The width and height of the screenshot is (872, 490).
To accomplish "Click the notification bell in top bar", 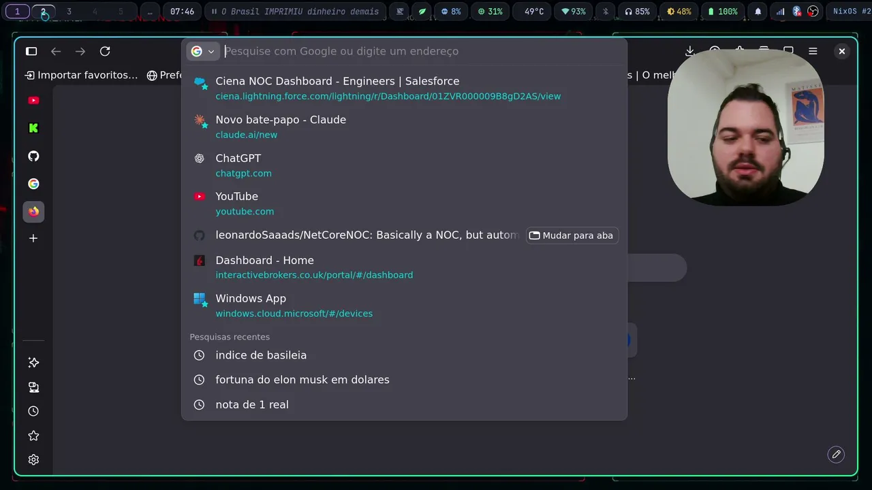I will [x=758, y=12].
